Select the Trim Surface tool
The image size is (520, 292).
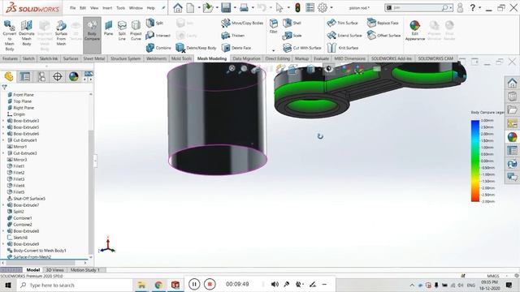(342, 23)
